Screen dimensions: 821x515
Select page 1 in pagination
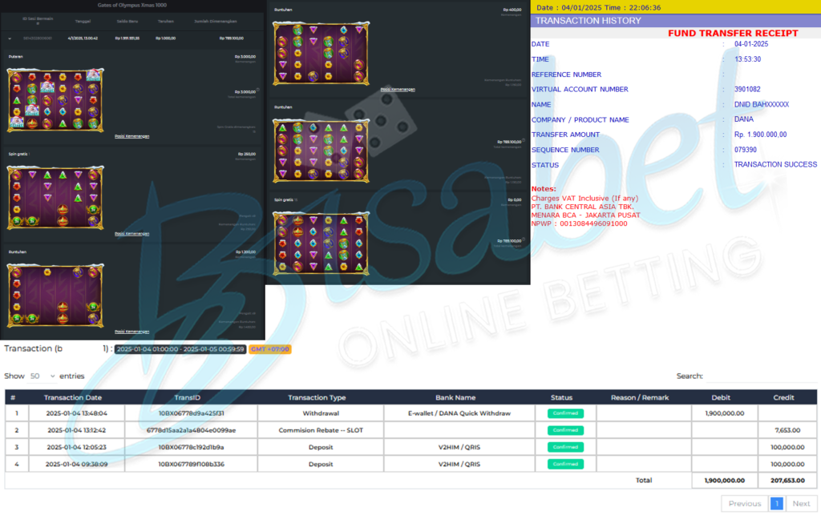pyautogui.click(x=776, y=504)
